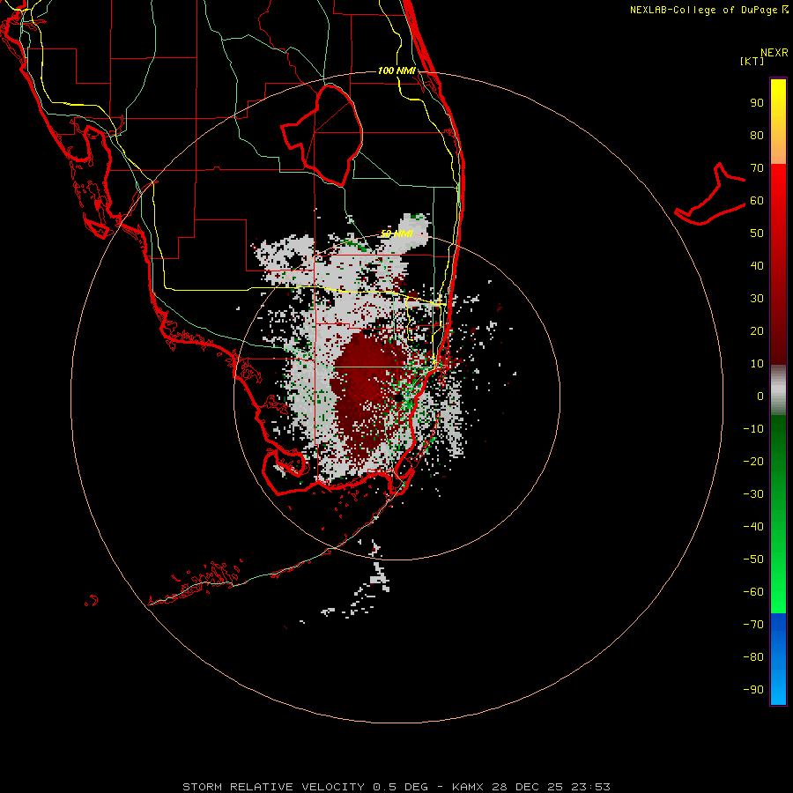This screenshot has height=793, width=793.
Task: Click the NEXR label above the color scale
Action: tap(774, 52)
